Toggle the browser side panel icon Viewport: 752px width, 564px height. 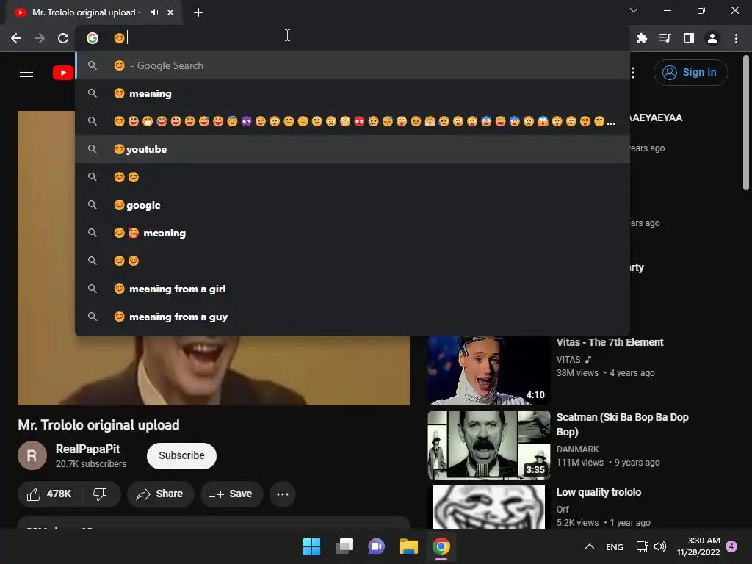[x=689, y=38]
